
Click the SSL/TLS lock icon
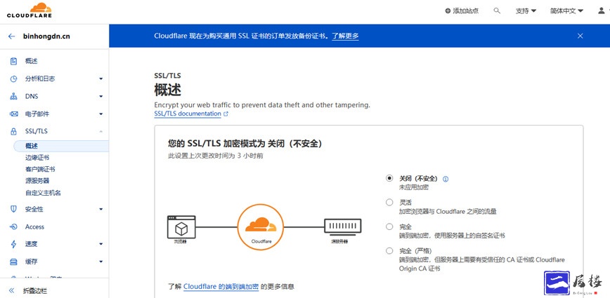[13, 131]
